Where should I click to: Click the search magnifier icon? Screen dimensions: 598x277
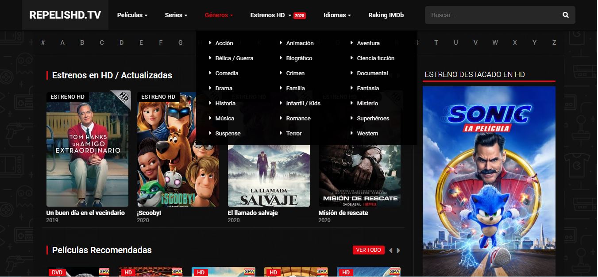pos(565,15)
